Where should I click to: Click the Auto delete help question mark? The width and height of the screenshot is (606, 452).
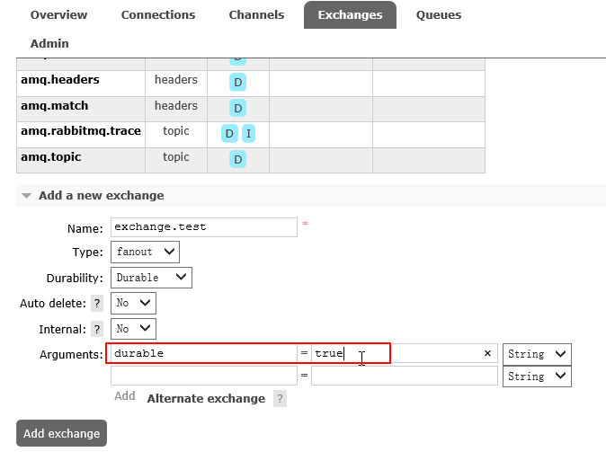(97, 304)
